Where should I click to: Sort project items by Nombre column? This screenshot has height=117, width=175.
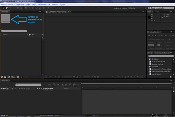(x=5, y=35)
